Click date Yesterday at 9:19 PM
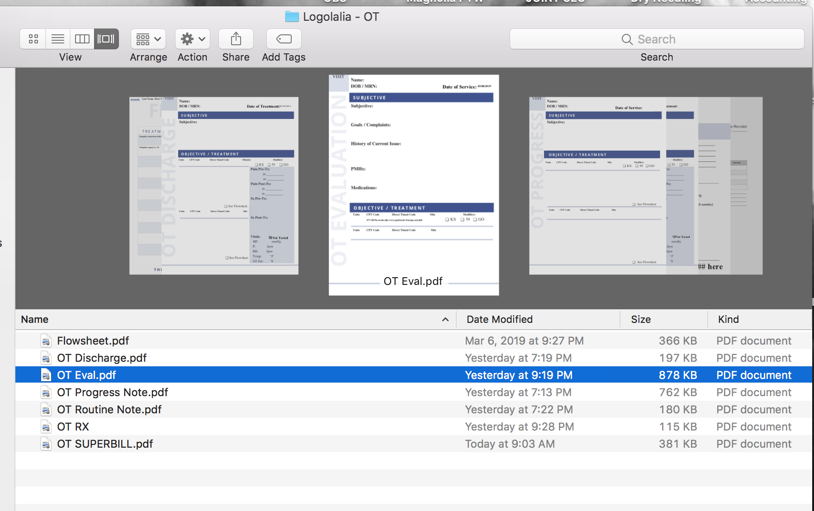Viewport: 814px width, 511px height. 519,375
